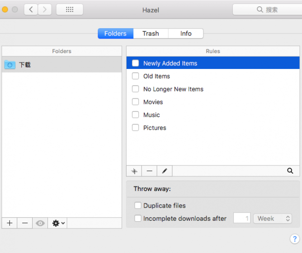The height and width of the screenshot is (253, 302).
Task: Click the eye preview icon under Folders
Action: point(40,223)
